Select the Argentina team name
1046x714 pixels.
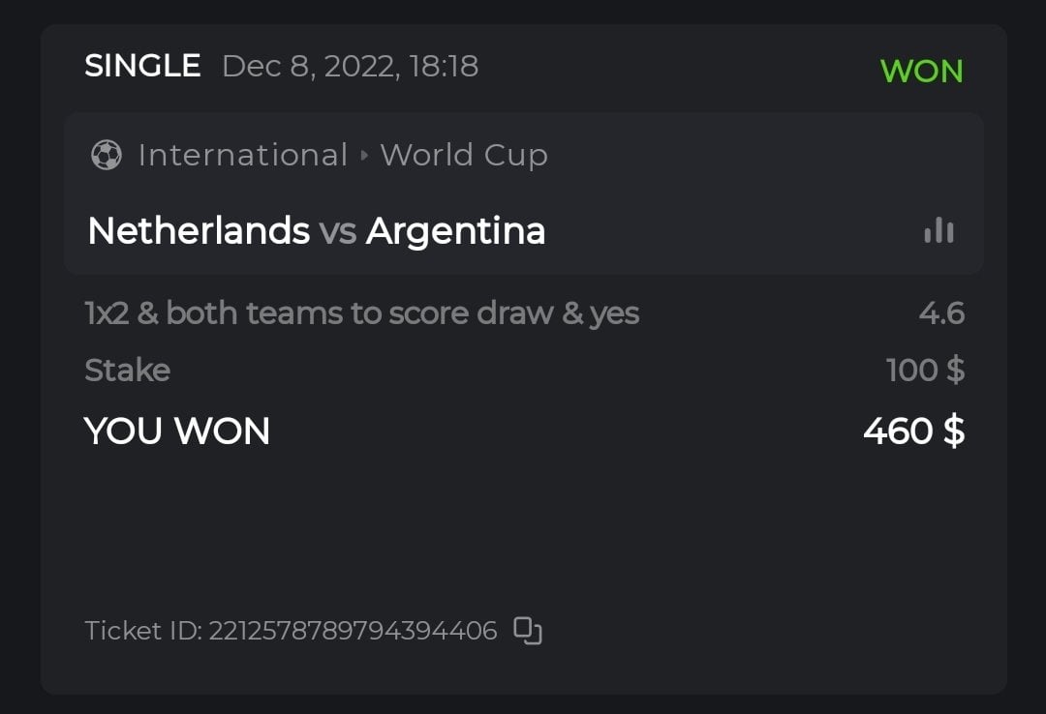pos(455,231)
